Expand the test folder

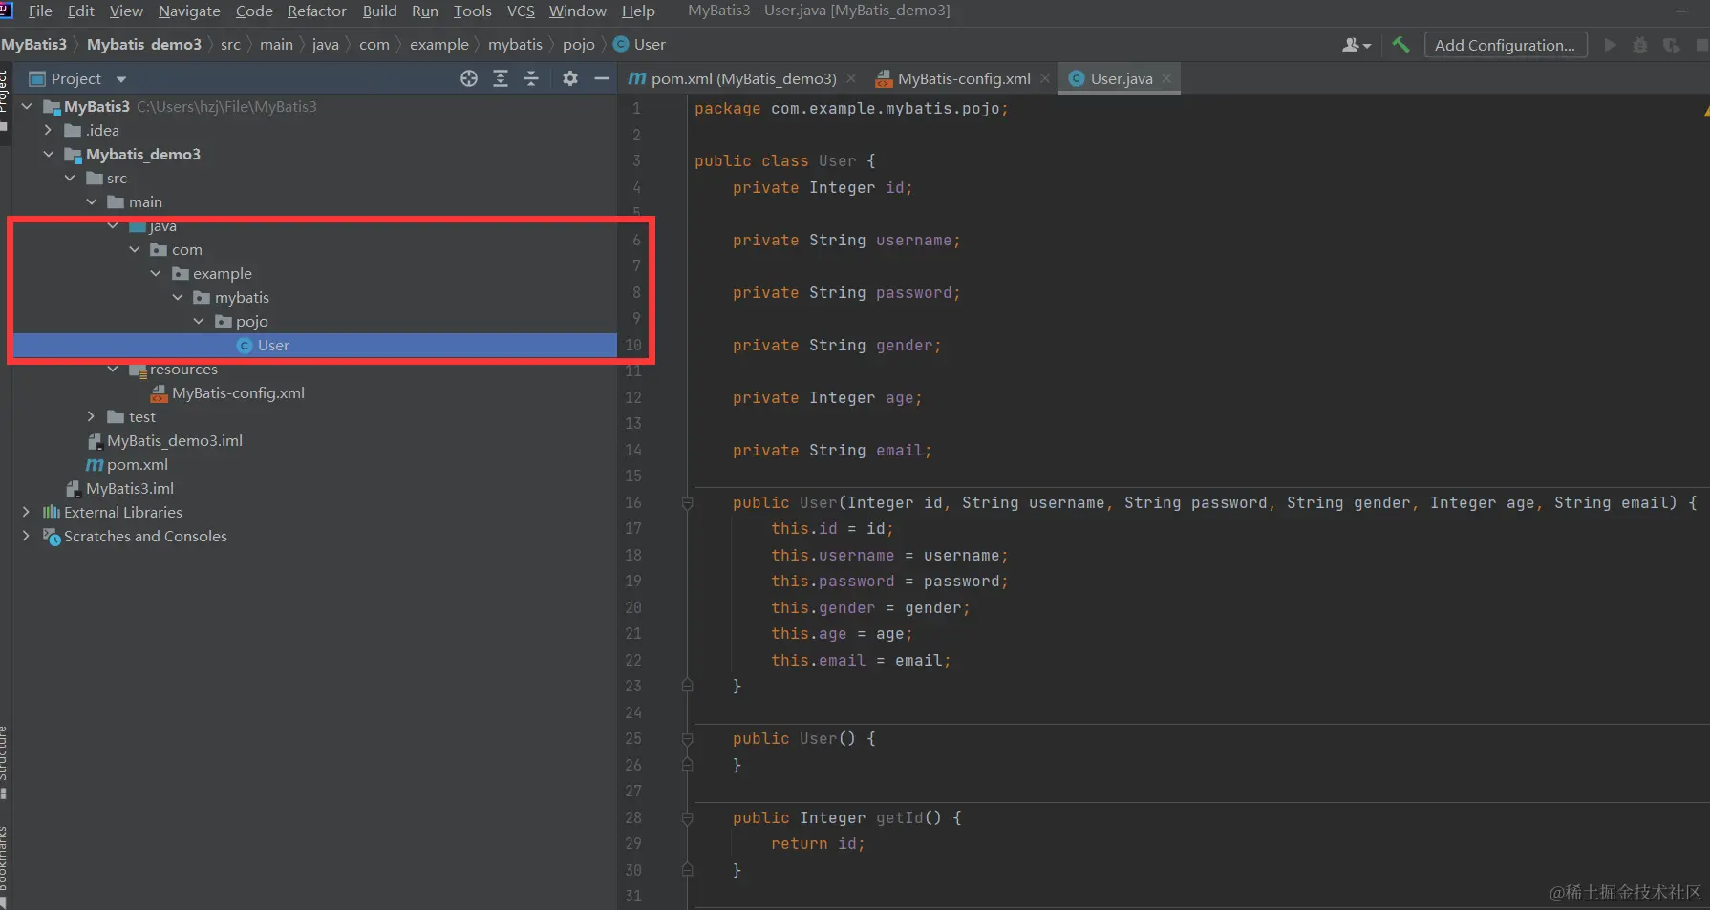tap(92, 416)
